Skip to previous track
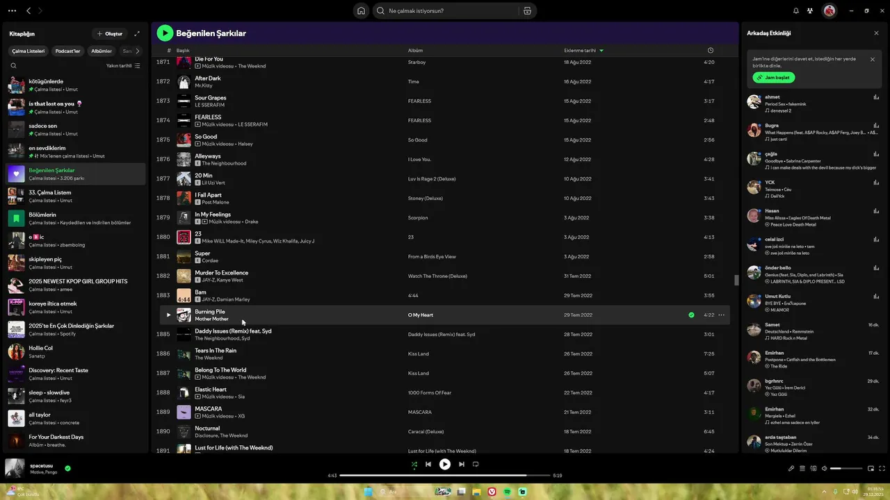Screen dimensions: 890x500 [428, 464]
